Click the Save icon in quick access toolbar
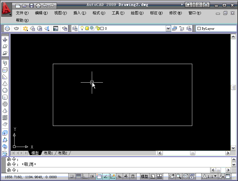This screenshot has width=238, height=181. click(32, 6)
